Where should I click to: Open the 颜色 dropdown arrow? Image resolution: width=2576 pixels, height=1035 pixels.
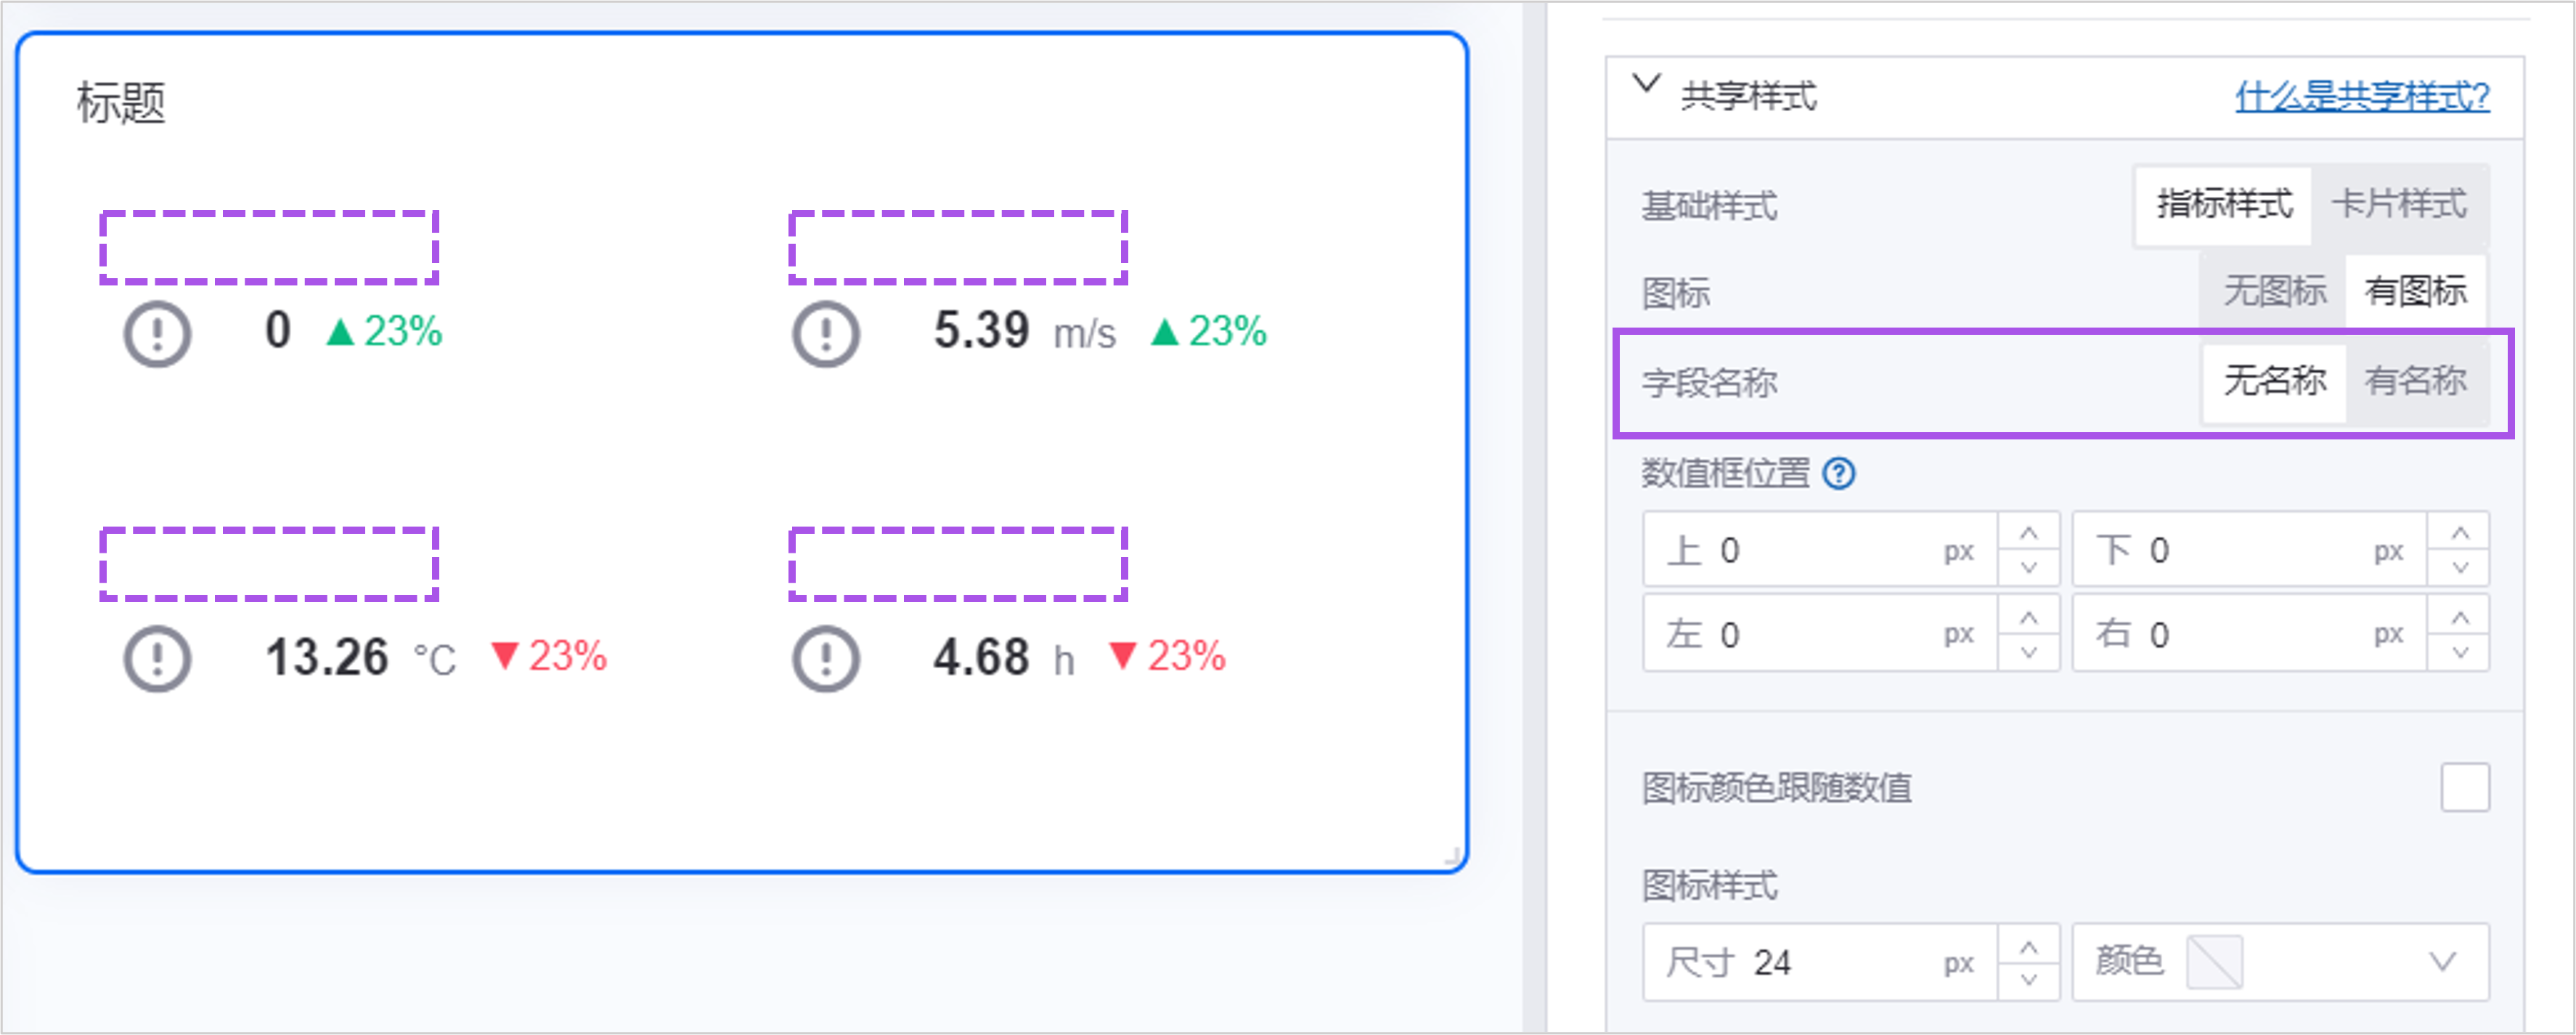coord(2443,962)
